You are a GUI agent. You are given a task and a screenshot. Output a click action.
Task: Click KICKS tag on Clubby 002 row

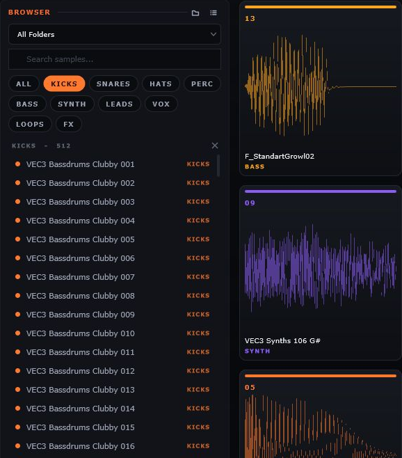pos(198,183)
